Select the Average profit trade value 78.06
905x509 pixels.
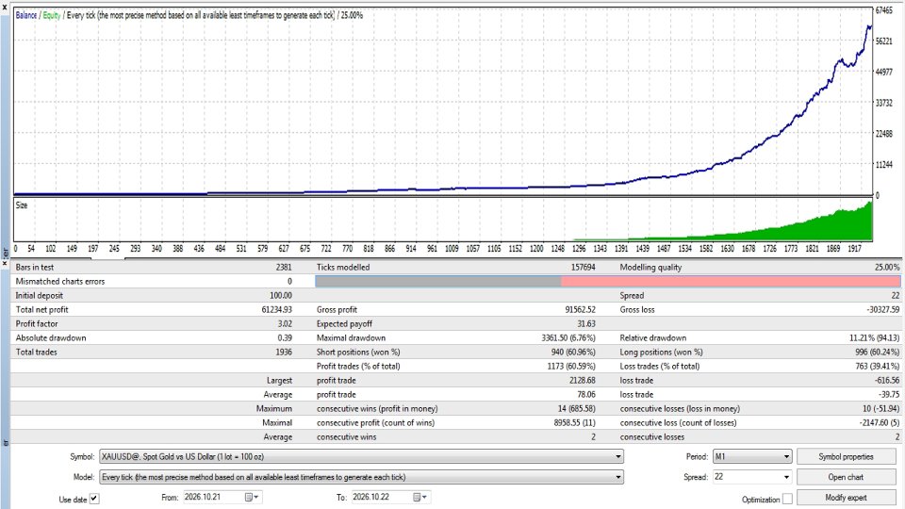point(586,394)
